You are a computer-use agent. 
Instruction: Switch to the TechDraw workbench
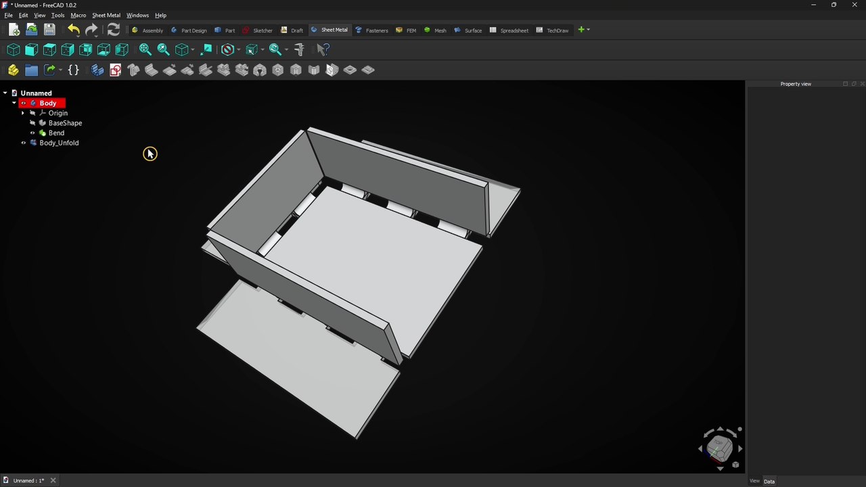552,30
